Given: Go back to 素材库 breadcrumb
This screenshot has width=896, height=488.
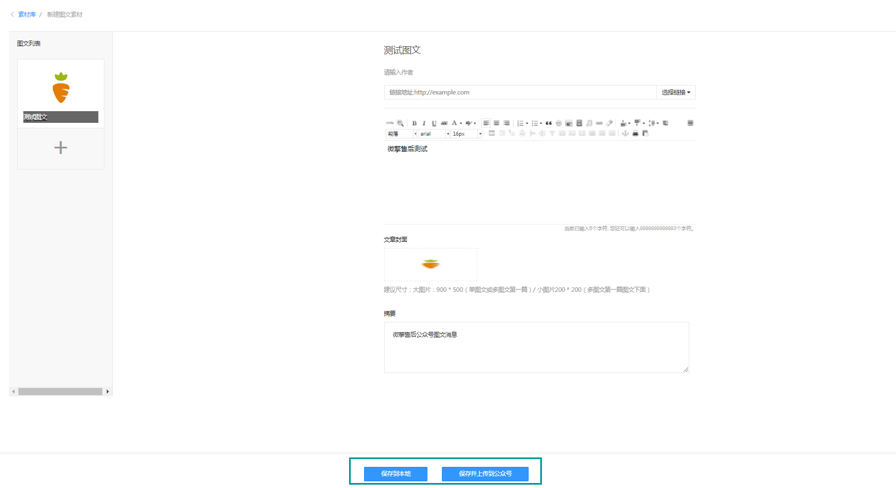Looking at the screenshot, I should [x=27, y=14].
